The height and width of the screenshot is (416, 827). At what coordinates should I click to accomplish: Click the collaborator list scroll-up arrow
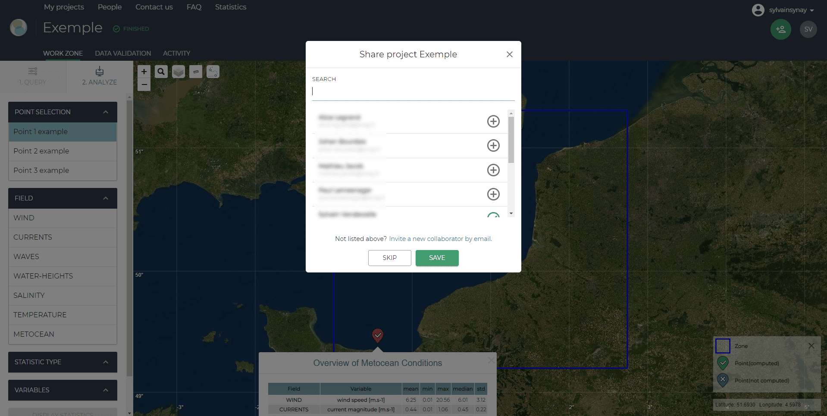(511, 113)
